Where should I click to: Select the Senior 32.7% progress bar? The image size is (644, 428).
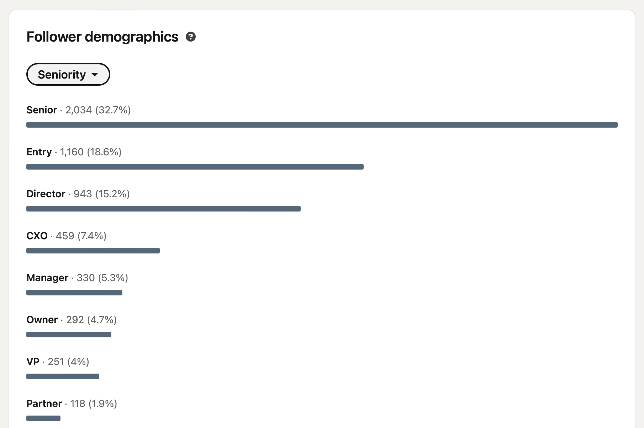322,125
